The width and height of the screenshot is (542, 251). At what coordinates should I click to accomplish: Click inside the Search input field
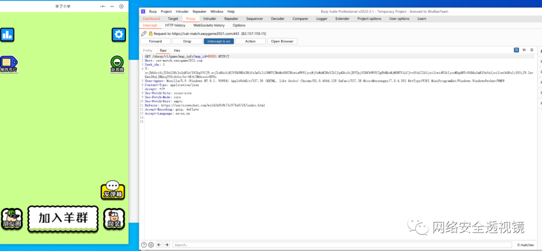pos(342,245)
